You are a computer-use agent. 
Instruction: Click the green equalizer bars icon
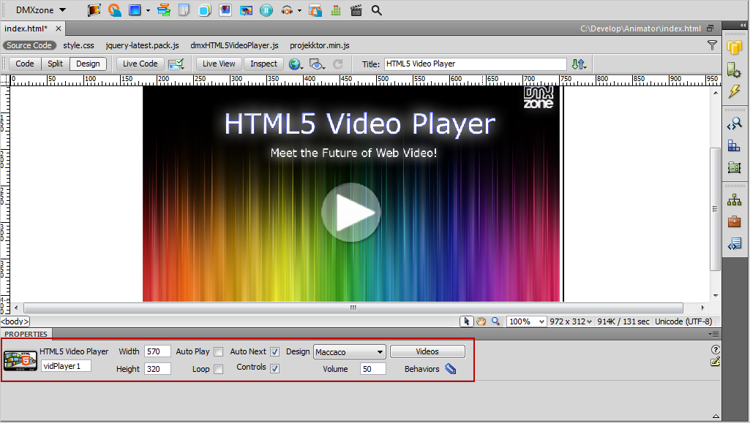(336, 10)
